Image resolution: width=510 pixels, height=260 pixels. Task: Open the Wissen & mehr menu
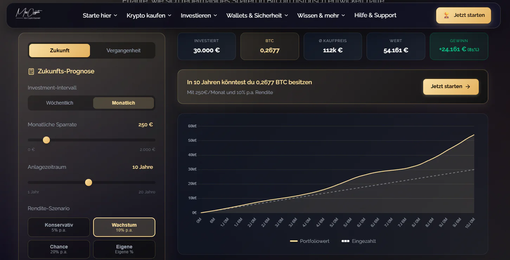click(321, 15)
